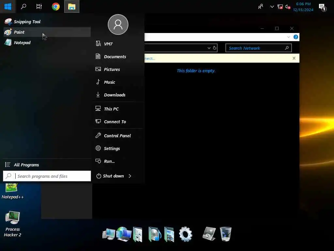The image size is (334, 251).
Task: Open the gear Settings dock icon
Action: tap(186, 234)
